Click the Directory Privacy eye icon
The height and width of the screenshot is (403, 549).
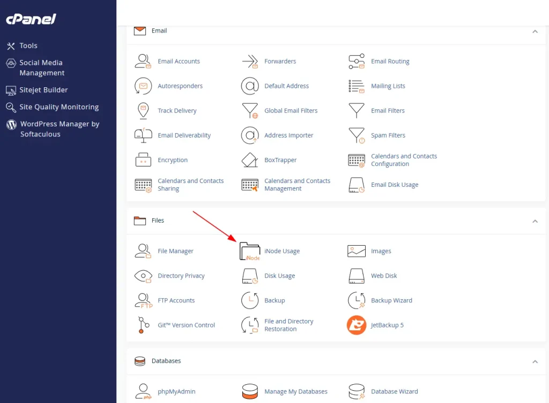143,276
